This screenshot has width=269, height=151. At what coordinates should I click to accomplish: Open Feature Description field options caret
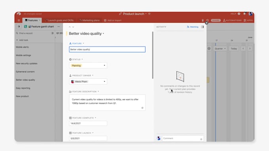[x=98, y=91]
